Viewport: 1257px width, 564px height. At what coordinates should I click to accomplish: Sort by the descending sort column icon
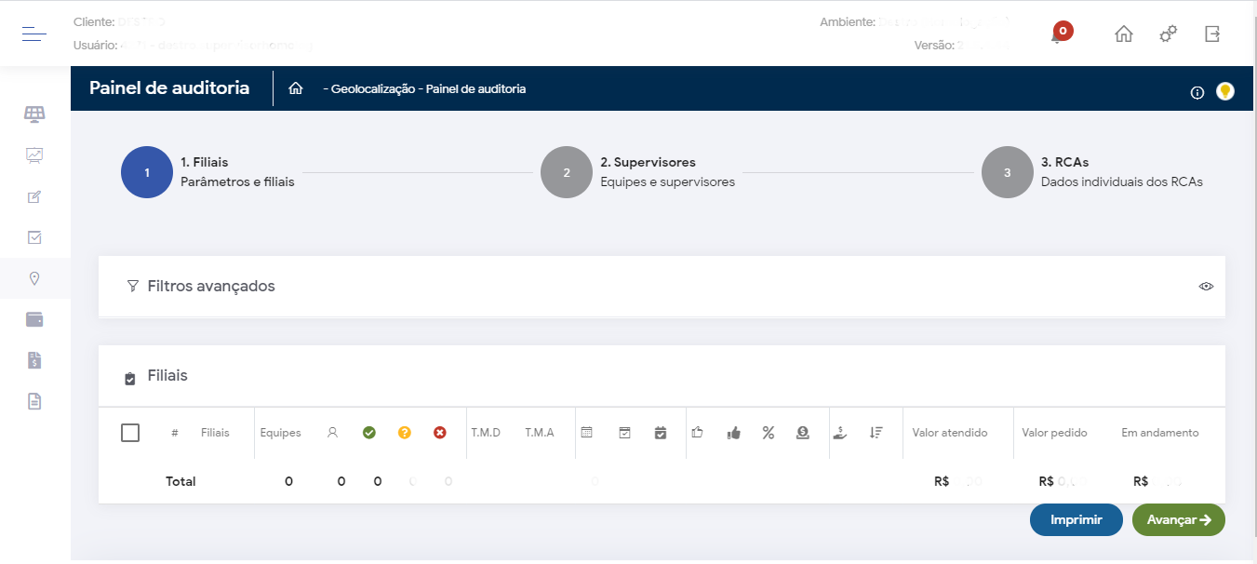876,433
